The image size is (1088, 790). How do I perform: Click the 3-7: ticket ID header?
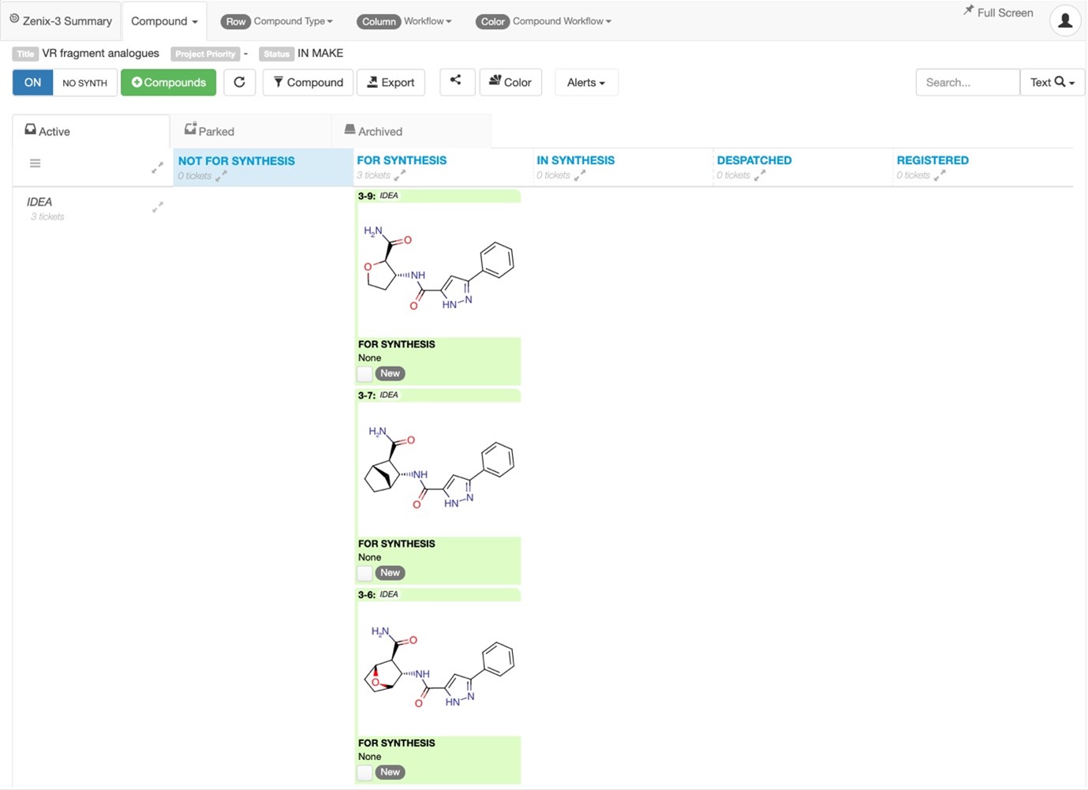coord(367,395)
